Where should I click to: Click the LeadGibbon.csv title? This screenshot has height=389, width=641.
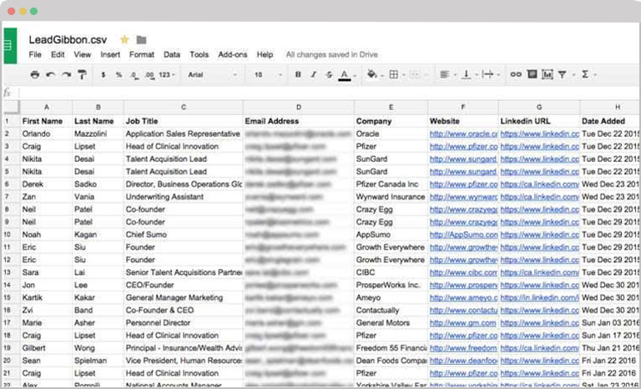(x=68, y=40)
